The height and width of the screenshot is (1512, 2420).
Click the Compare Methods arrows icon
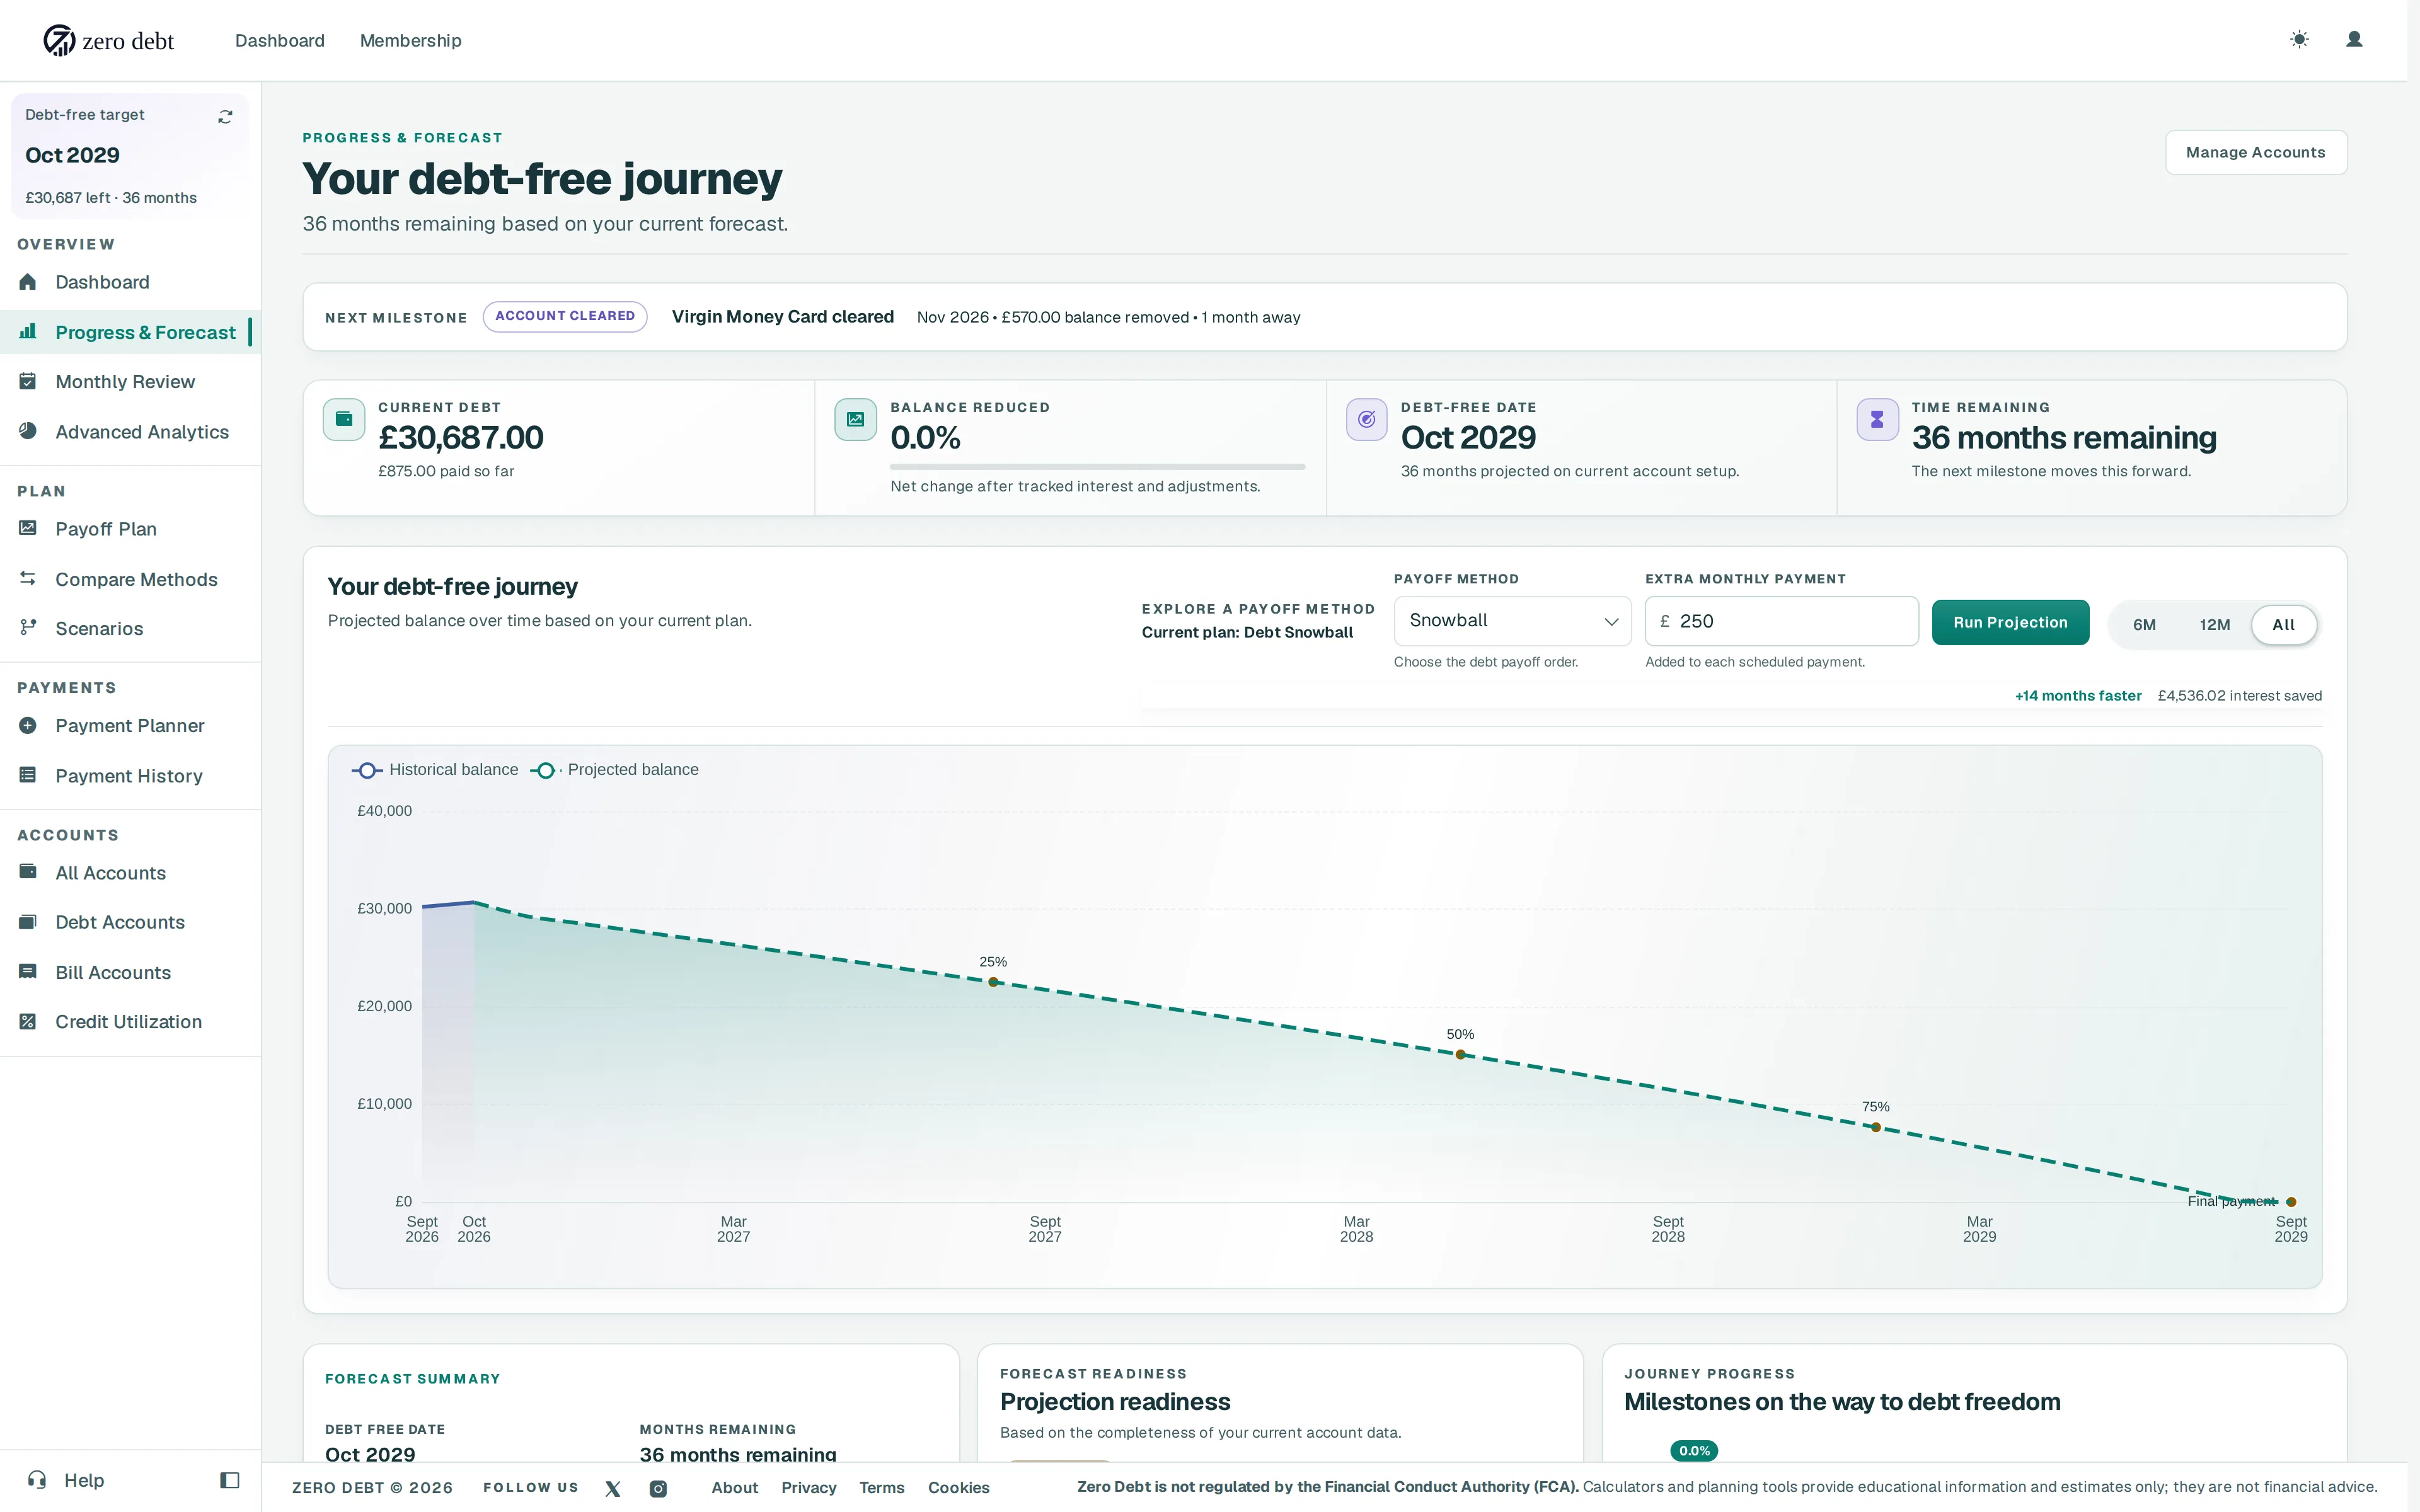(28, 579)
